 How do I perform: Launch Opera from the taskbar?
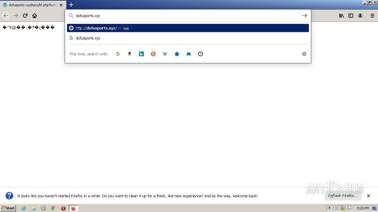coord(63,208)
